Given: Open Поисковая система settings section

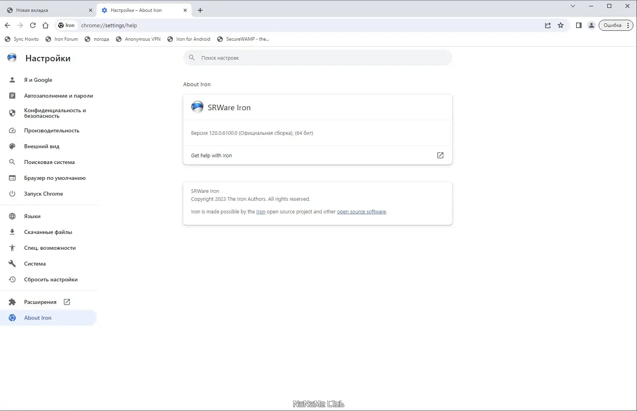Looking at the screenshot, I should click(49, 162).
